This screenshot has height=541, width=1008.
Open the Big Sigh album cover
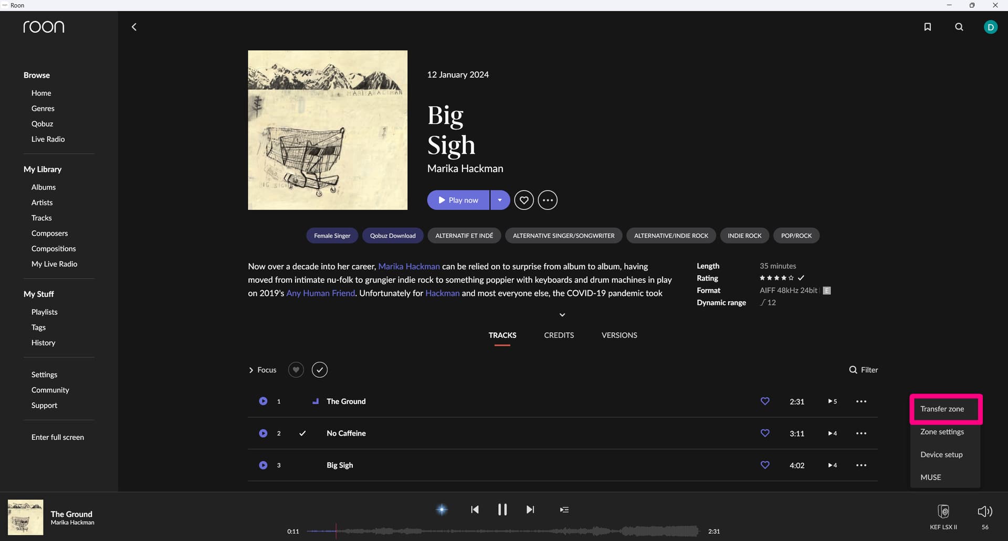[328, 130]
